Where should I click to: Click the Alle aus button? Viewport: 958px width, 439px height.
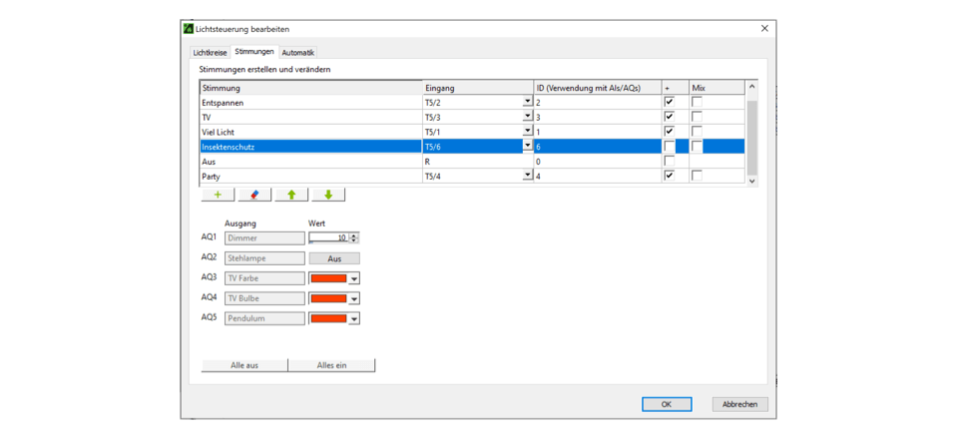(x=244, y=366)
